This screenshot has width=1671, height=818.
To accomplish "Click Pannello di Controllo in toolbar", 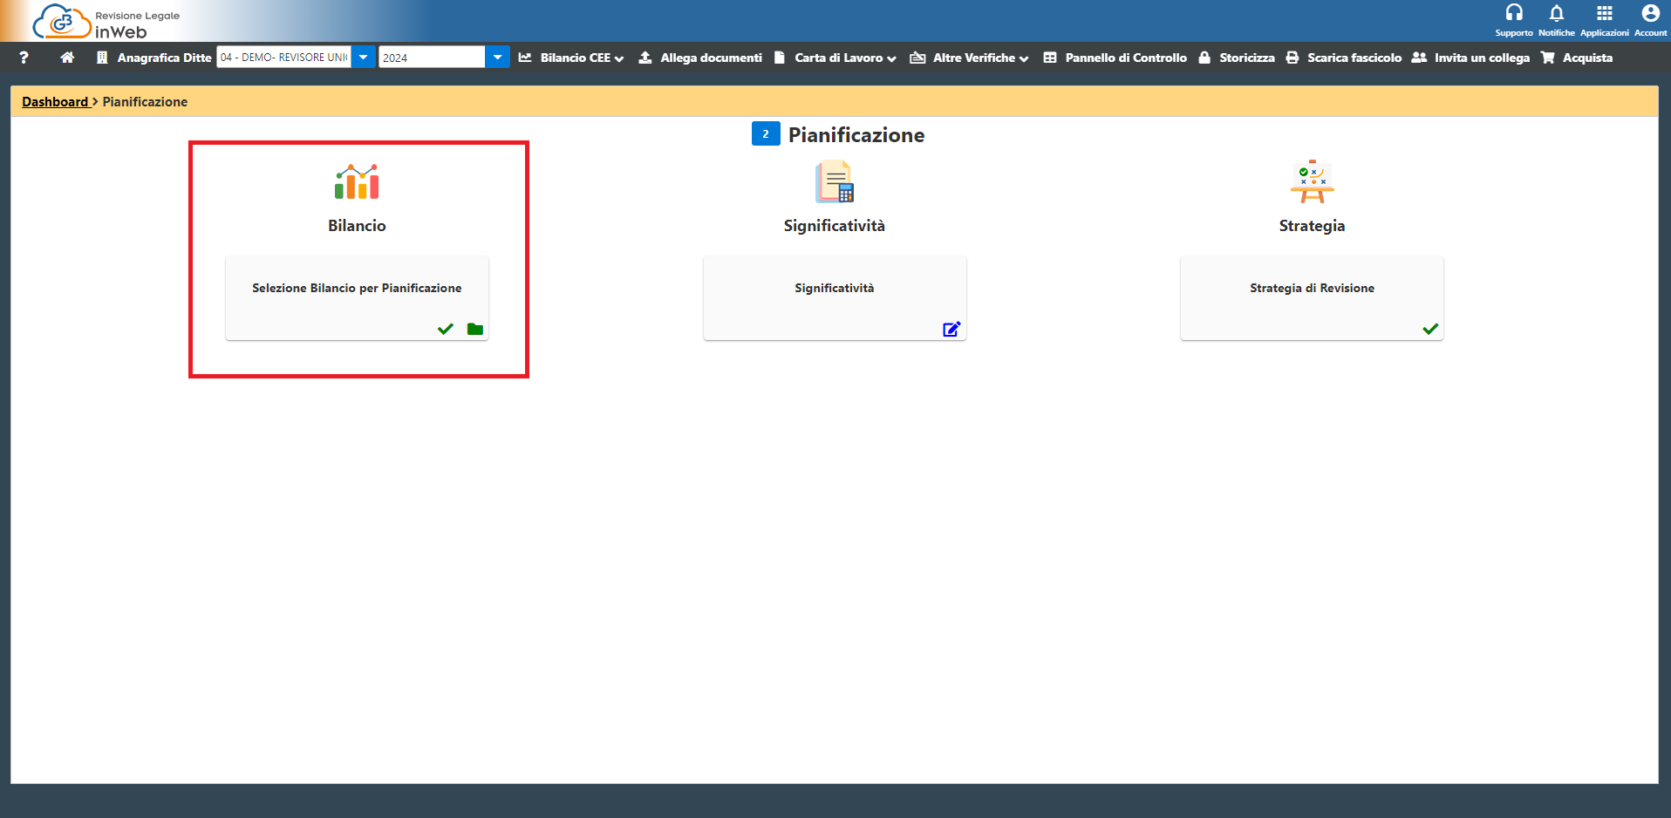I will tap(1115, 58).
